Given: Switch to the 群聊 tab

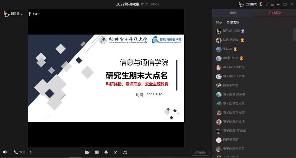Looking at the screenshot, I should pyautogui.click(x=233, y=13).
